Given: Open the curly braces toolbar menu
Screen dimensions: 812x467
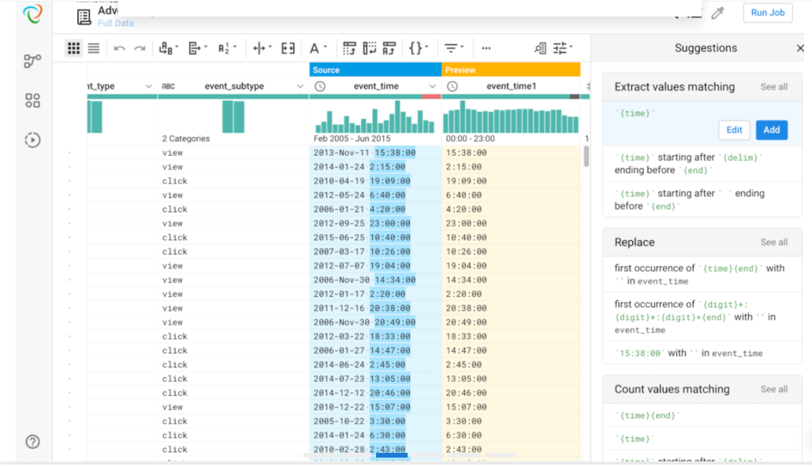Looking at the screenshot, I should (417, 48).
